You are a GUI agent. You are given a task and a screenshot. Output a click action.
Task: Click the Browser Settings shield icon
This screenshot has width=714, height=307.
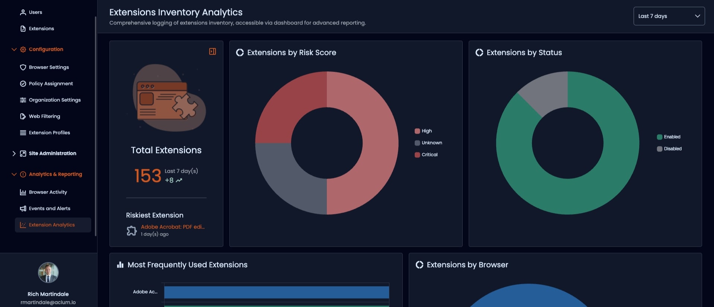(23, 67)
